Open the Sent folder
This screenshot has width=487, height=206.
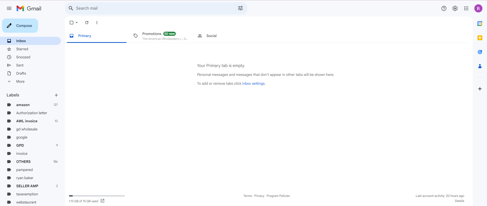coord(30,65)
